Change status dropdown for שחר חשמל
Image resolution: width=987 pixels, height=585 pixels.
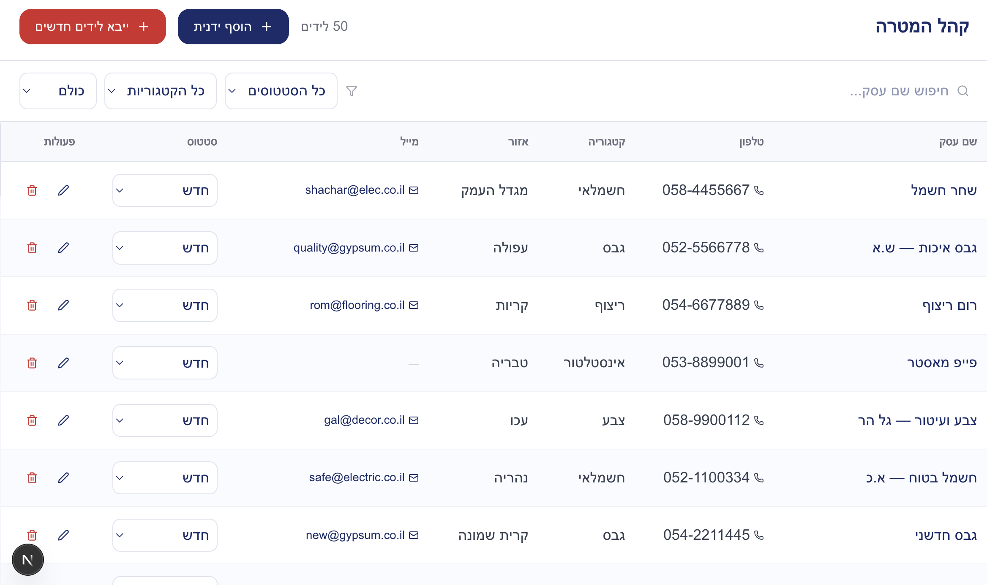point(165,190)
